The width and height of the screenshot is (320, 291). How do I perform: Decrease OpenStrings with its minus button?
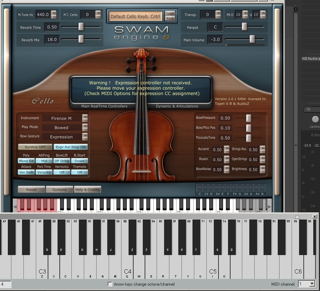(262, 162)
